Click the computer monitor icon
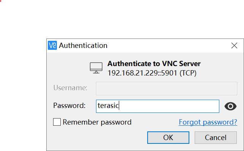 point(96,68)
